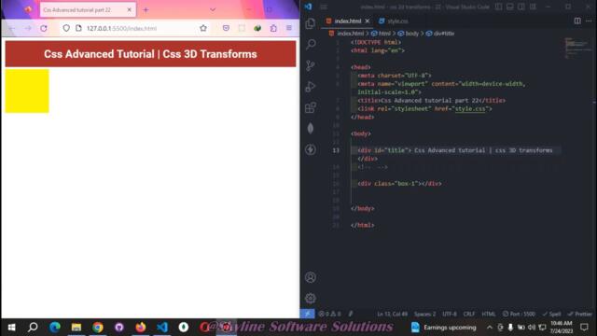
Task: Open Microsoft Edge from taskbar
Action: click(55, 328)
